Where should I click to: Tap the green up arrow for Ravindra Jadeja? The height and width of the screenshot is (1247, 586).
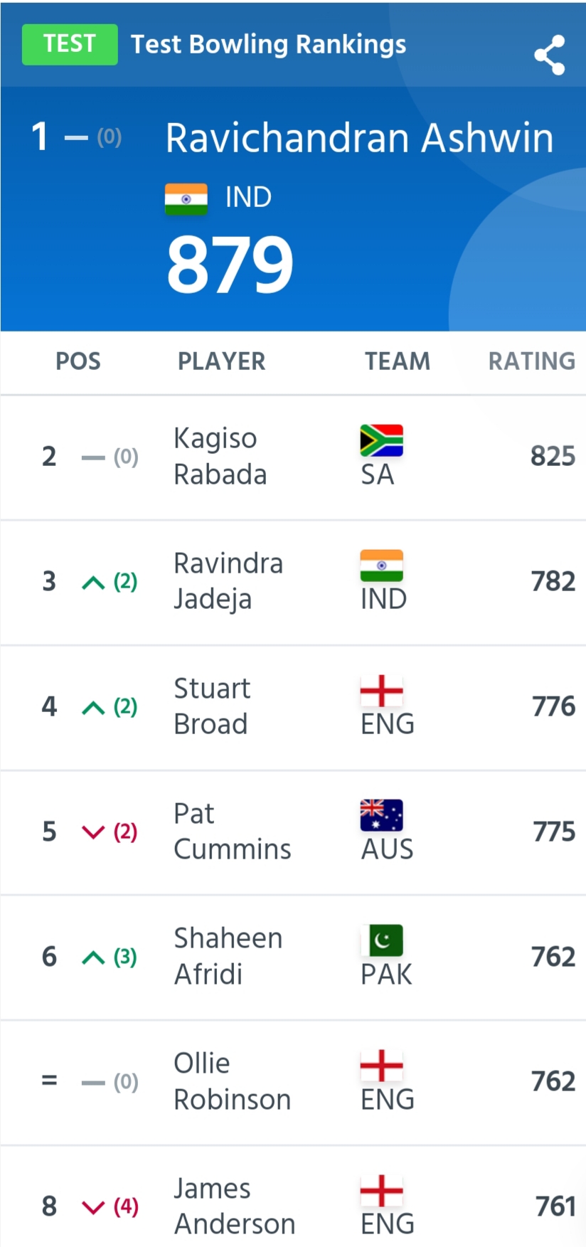tap(93, 583)
